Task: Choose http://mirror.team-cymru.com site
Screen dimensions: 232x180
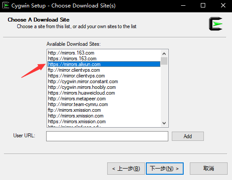Action: (x=104, y=104)
